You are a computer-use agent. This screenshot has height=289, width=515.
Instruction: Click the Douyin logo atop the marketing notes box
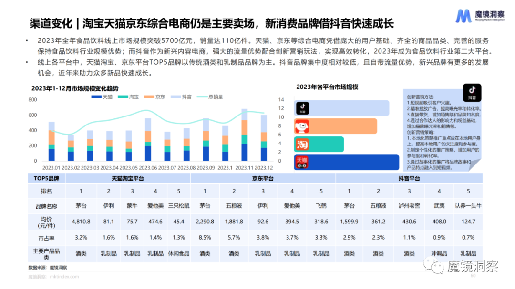[x=472, y=93]
